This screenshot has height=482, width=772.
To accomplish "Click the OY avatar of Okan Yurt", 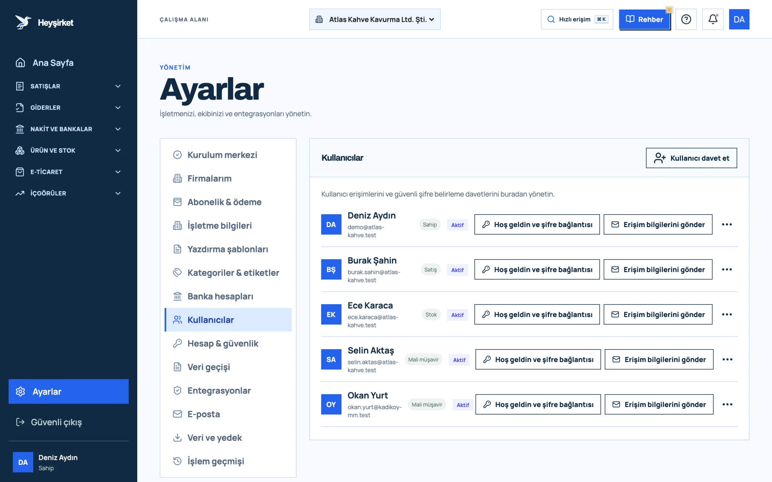I will click(x=331, y=405).
